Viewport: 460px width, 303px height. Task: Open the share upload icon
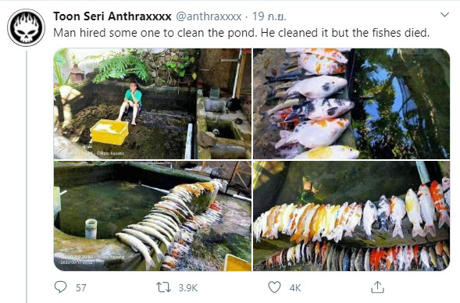[377, 287]
